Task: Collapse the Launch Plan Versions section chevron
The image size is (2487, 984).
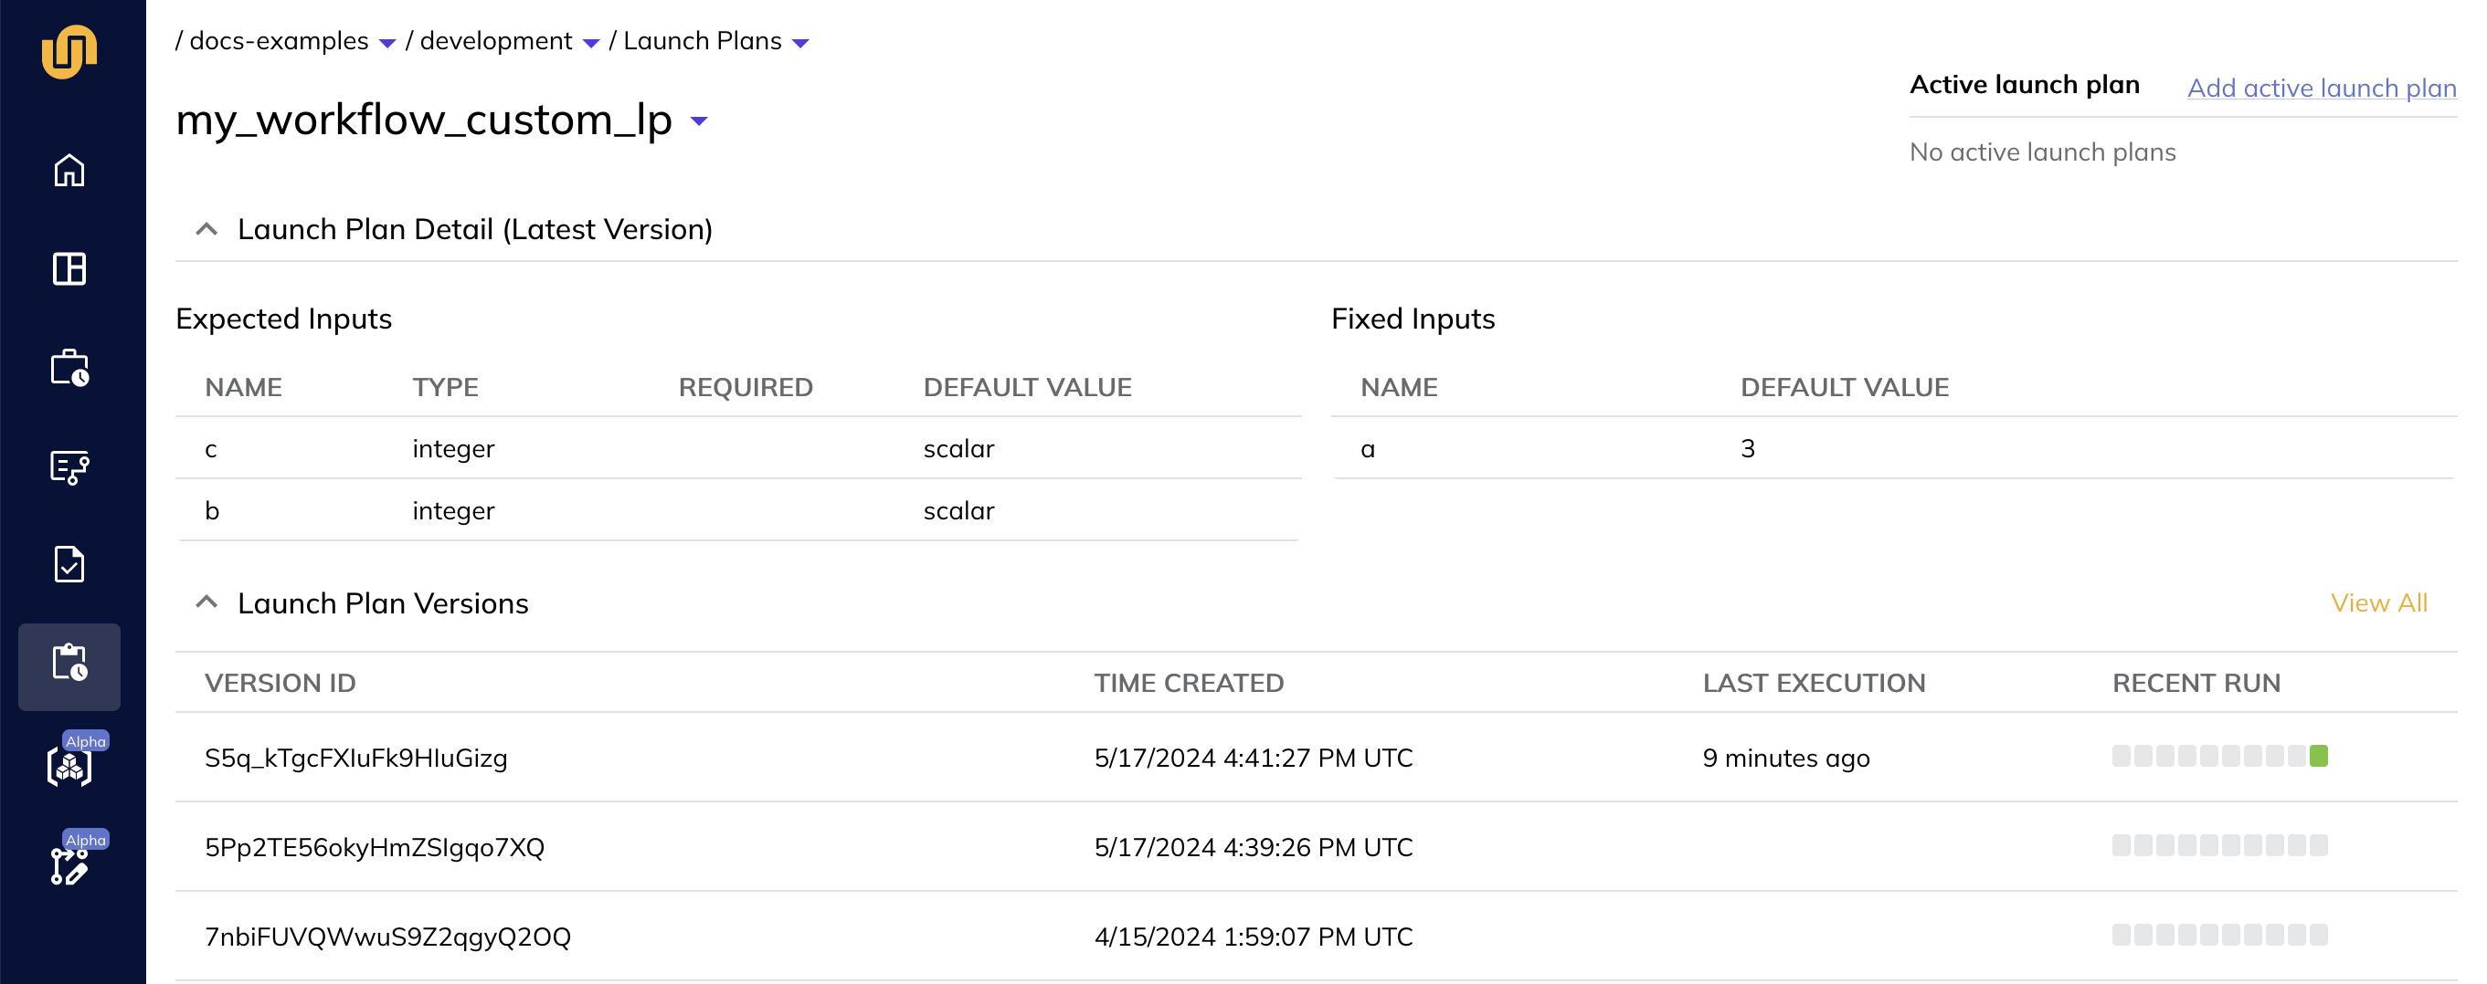Action: (206, 603)
